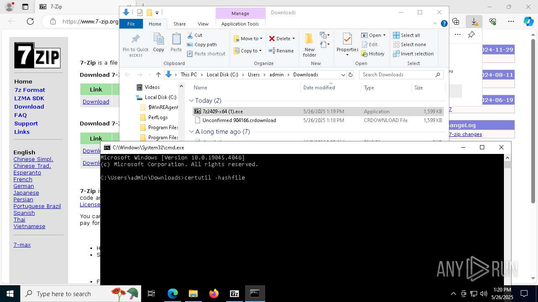Open the Application Tools tab
The width and height of the screenshot is (538, 302).
tap(240, 24)
